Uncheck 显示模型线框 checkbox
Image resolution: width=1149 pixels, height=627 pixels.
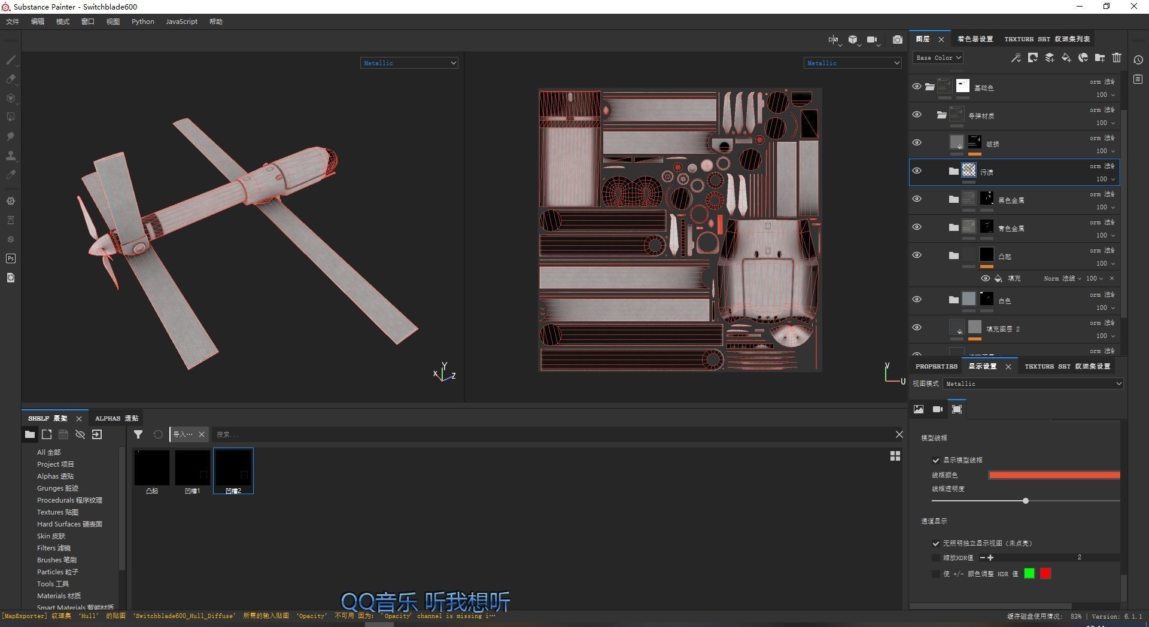pos(936,460)
